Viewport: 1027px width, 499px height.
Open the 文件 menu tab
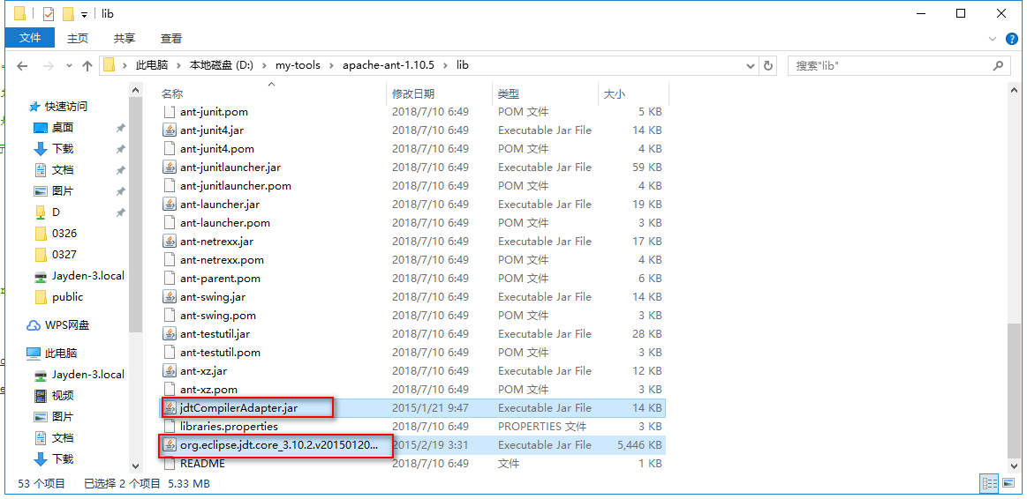pyautogui.click(x=30, y=39)
